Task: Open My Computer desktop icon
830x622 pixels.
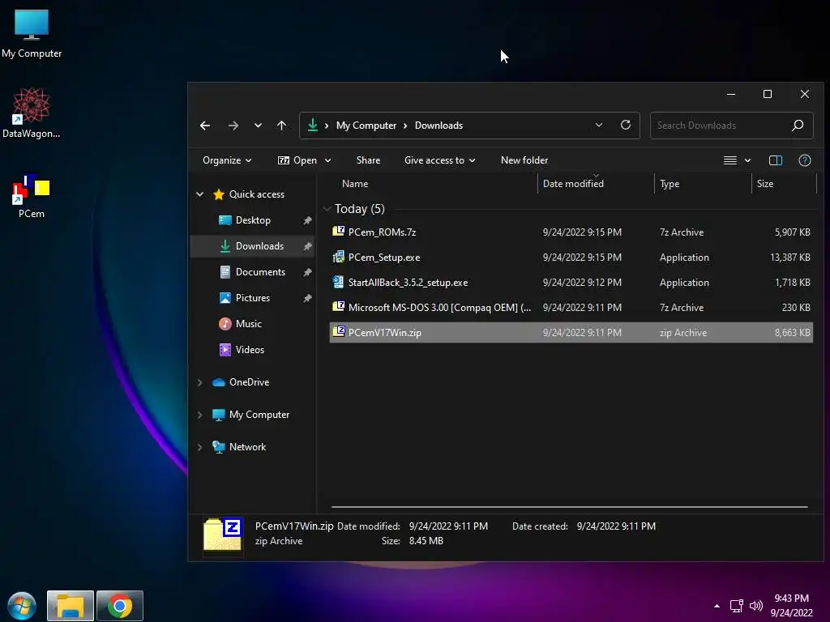Action: point(32,32)
